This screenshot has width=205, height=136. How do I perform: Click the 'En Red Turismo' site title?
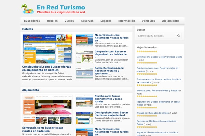(x=61, y=7)
